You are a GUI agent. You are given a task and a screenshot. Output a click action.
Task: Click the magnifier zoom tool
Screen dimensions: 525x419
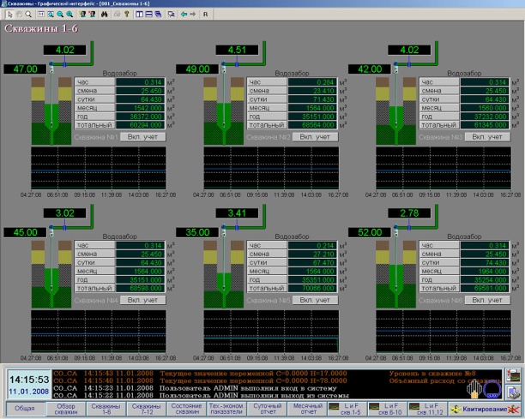(28, 15)
